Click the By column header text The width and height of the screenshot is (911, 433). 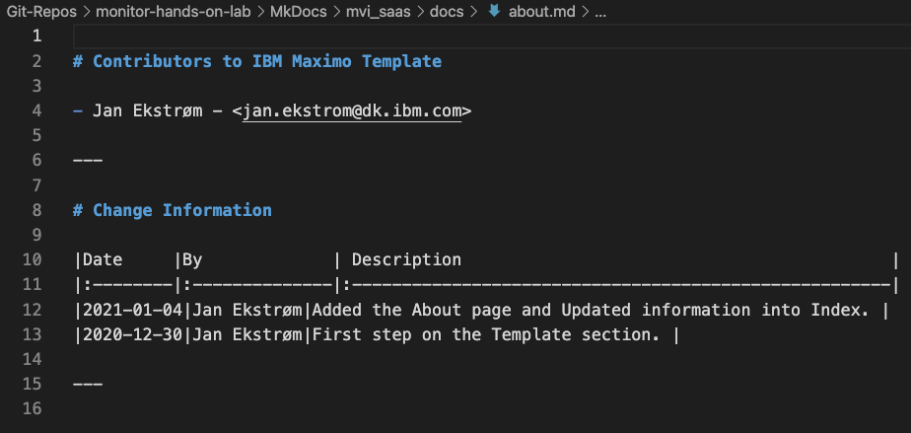click(191, 260)
